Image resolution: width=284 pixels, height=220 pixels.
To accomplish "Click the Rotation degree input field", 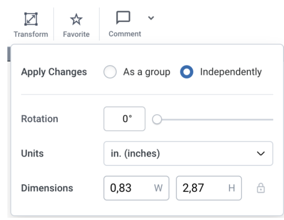I will tap(124, 119).
